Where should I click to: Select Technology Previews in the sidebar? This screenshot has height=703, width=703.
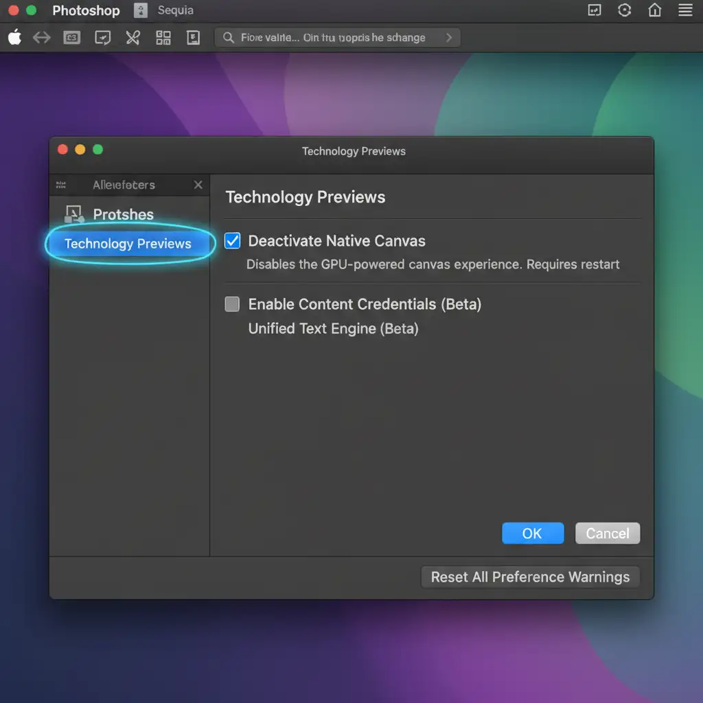[x=128, y=244]
